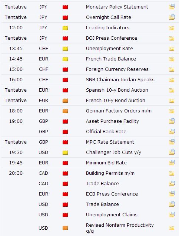Select the Building Permits m/m event

click(110, 173)
